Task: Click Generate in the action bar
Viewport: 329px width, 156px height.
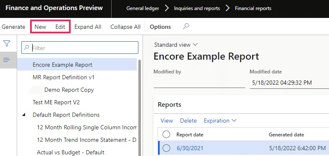Action: [x=13, y=27]
